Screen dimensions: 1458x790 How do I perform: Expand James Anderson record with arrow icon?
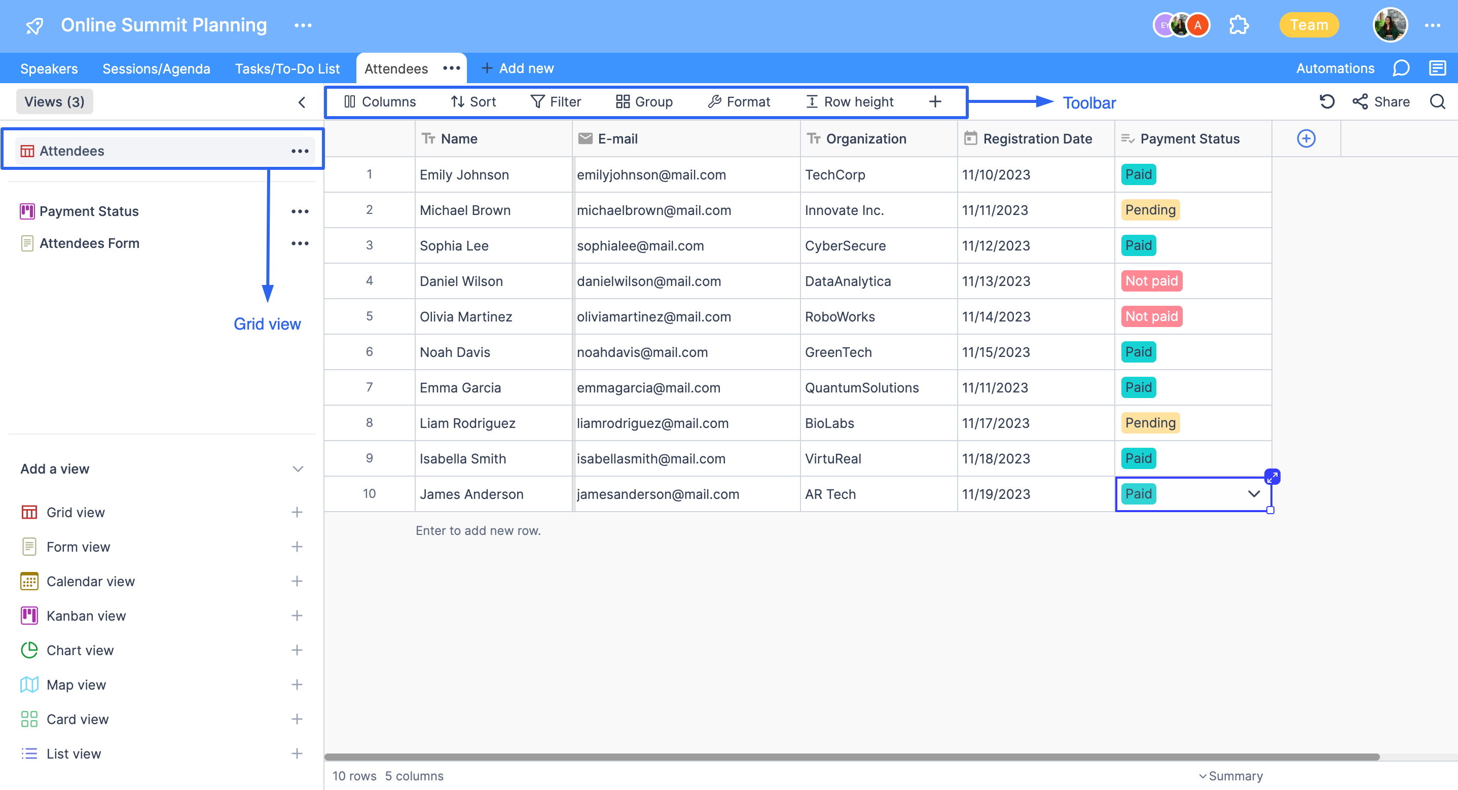pyautogui.click(x=1272, y=477)
